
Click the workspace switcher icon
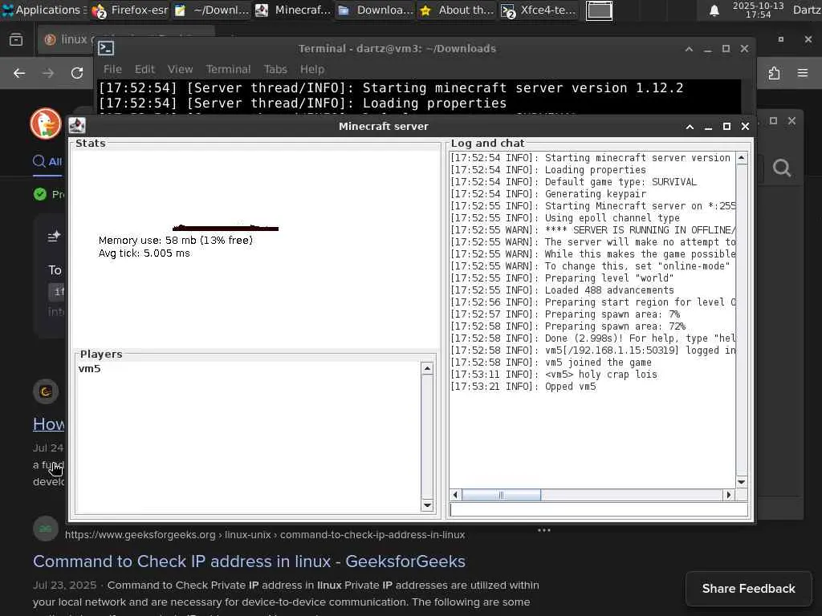(599, 10)
